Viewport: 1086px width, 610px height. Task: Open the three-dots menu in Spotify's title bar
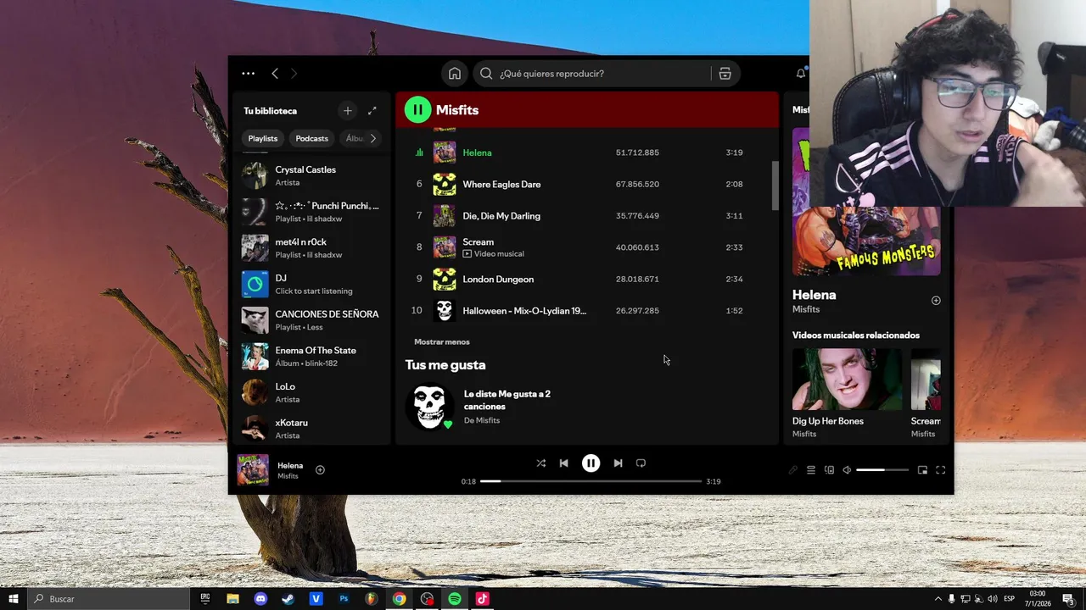click(x=248, y=74)
